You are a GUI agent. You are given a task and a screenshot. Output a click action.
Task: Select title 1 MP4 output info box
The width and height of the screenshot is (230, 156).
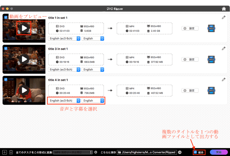[144, 28]
